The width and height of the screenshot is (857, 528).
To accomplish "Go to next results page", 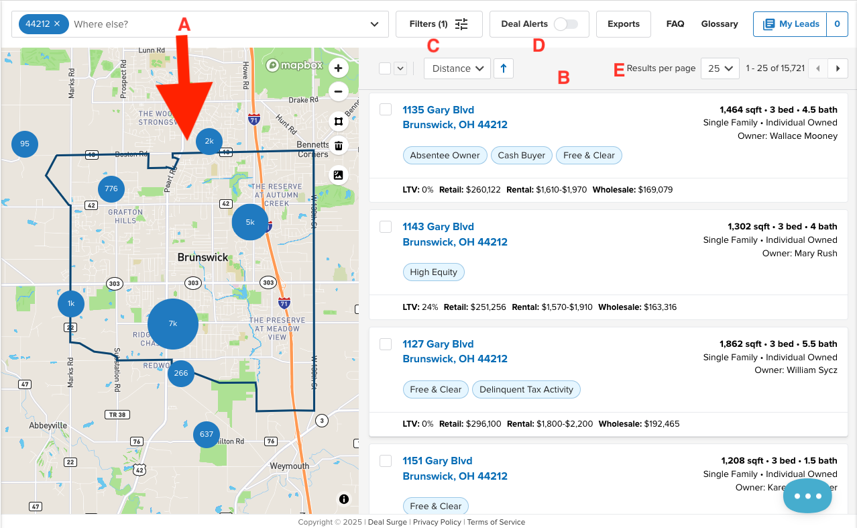I will (838, 68).
